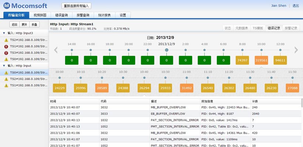Screen dimensions: 303x147
Task: Show the 状态 sub-tab
Action: tap(228, 28)
